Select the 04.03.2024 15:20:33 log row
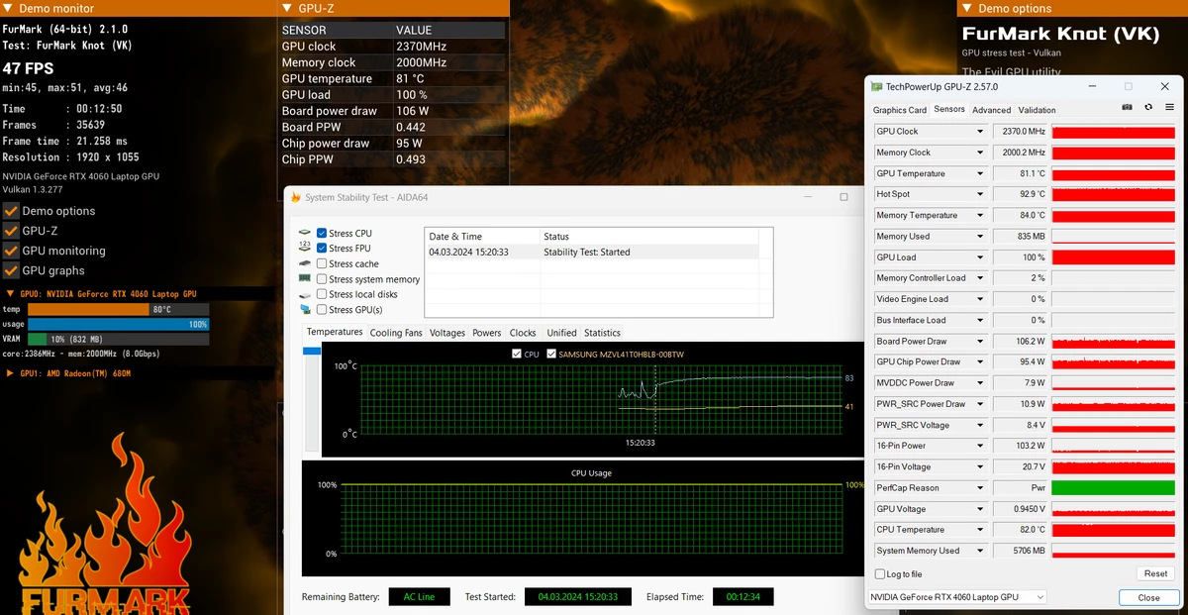The height and width of the screenshot is (615, 1188). [592, 252]
